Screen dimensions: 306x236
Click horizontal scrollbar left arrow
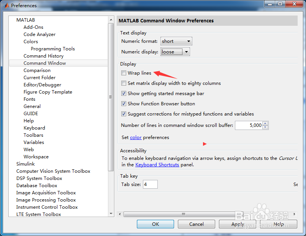[120, 214]
